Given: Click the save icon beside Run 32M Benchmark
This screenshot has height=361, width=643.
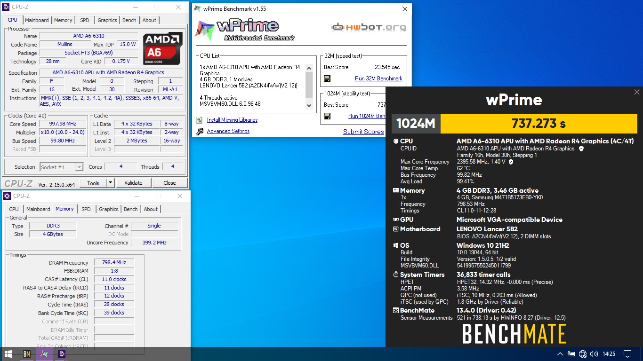Looking at the screenshot, I should point(327,78).
